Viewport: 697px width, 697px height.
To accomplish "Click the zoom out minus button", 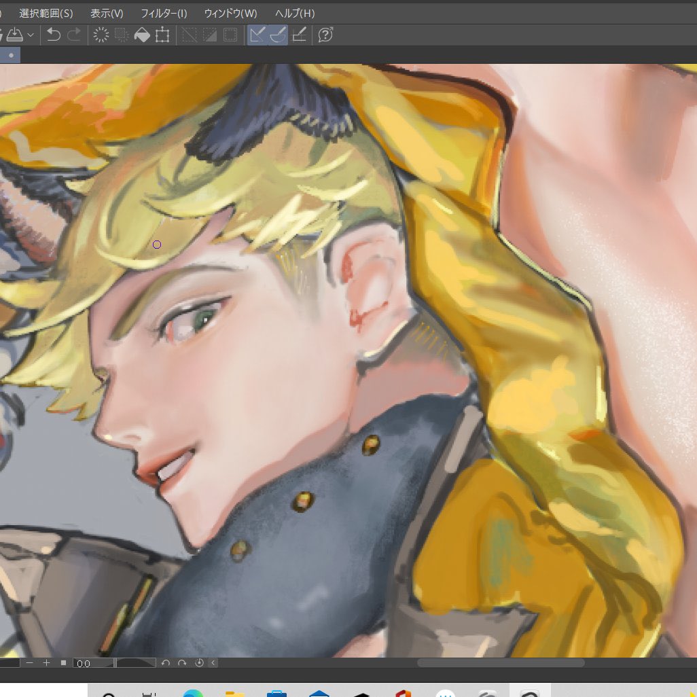I will [x=29, y=663].
